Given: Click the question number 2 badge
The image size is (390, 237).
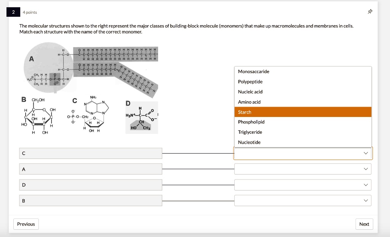Looking at the screenshot, I should [x=13, y=12].
